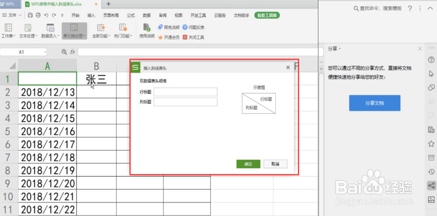
Task: Click the blue 分享文档 button
Action: pos(375,103)
